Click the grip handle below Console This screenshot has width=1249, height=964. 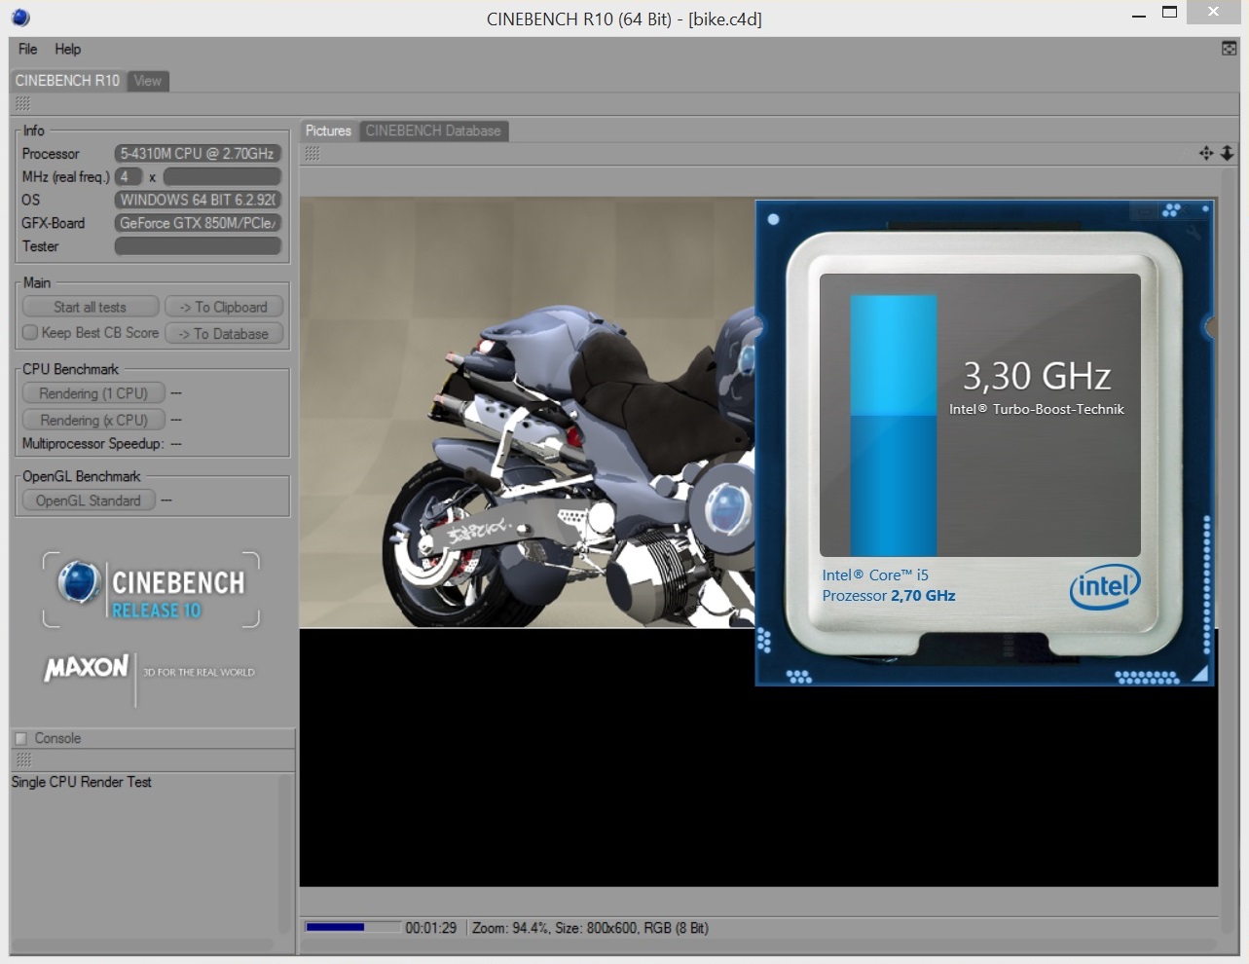pos(23,760)
